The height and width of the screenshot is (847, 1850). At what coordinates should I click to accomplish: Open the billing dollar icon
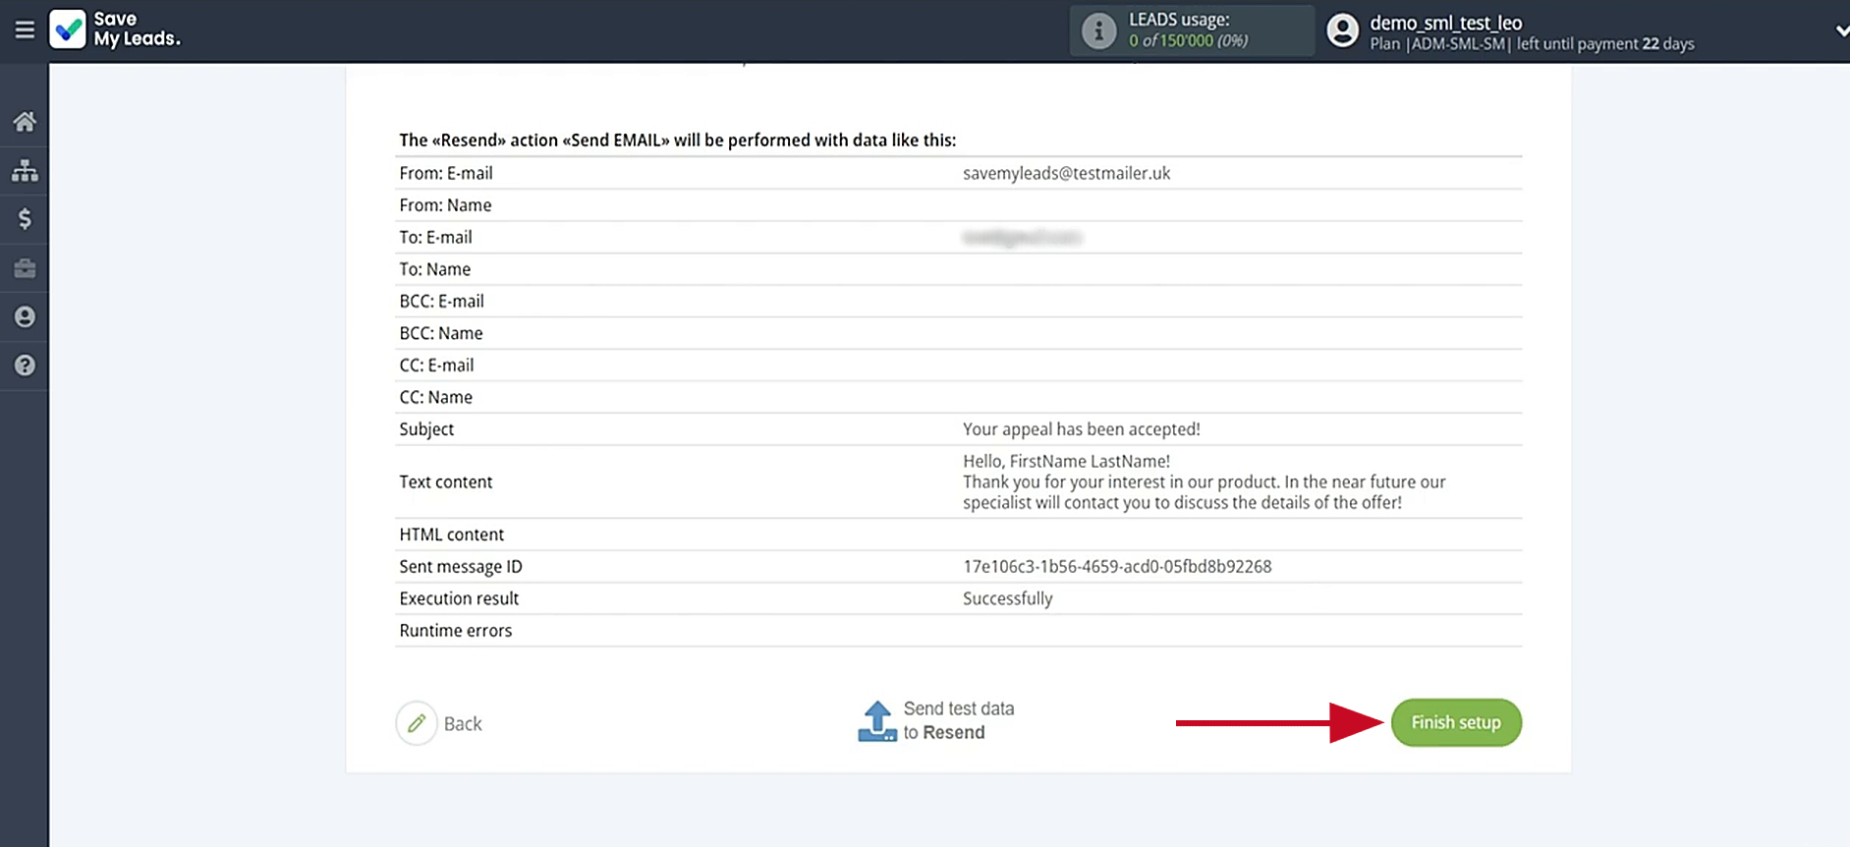[x=25, y=219]
